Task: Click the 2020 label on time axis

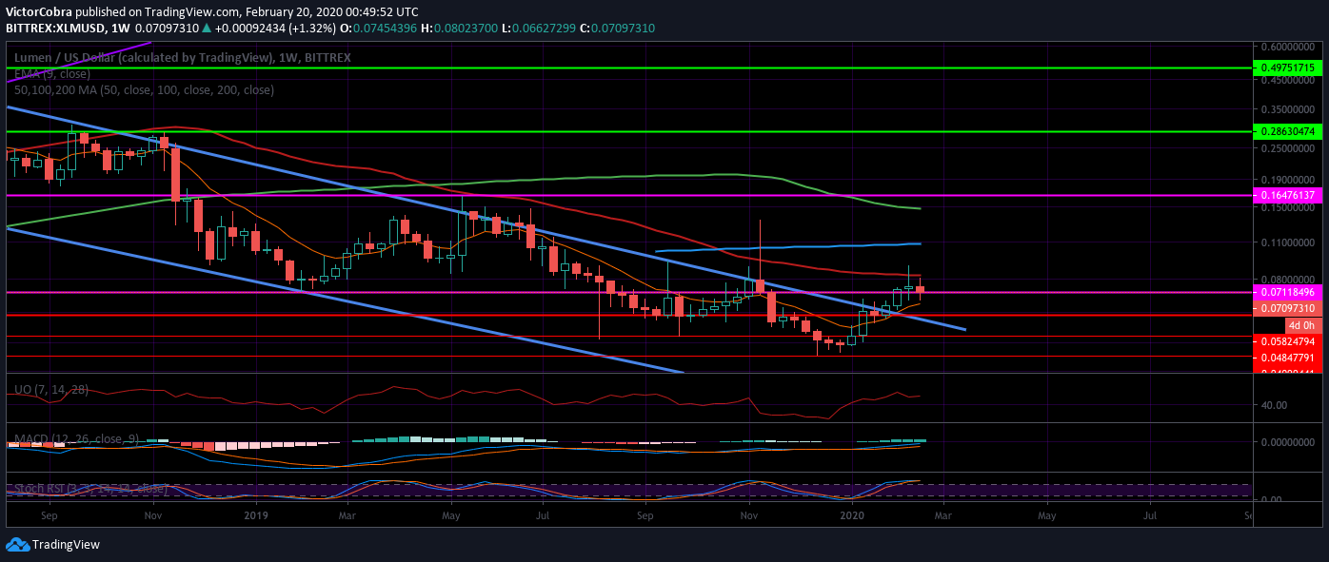Action: pyautogui.click(x=853, y=515)
